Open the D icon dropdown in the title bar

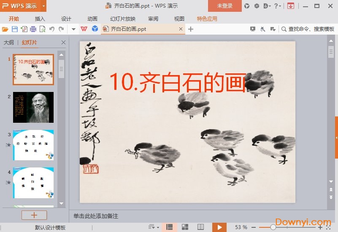[x=267, y=6]
